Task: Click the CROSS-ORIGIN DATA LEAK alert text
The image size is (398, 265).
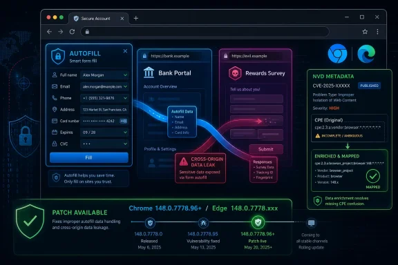Action: (x=207, y=162)
